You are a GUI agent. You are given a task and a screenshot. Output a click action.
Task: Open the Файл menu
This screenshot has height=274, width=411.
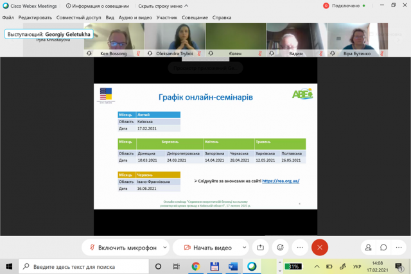8,17
